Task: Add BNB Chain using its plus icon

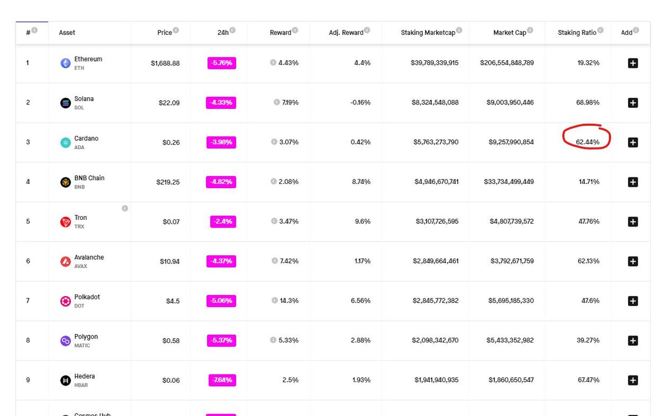Action: coord(633,182)
